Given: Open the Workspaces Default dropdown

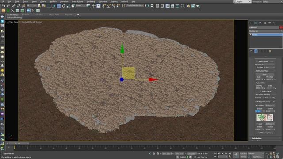Looking at the screenshot, I should point(273,1).
